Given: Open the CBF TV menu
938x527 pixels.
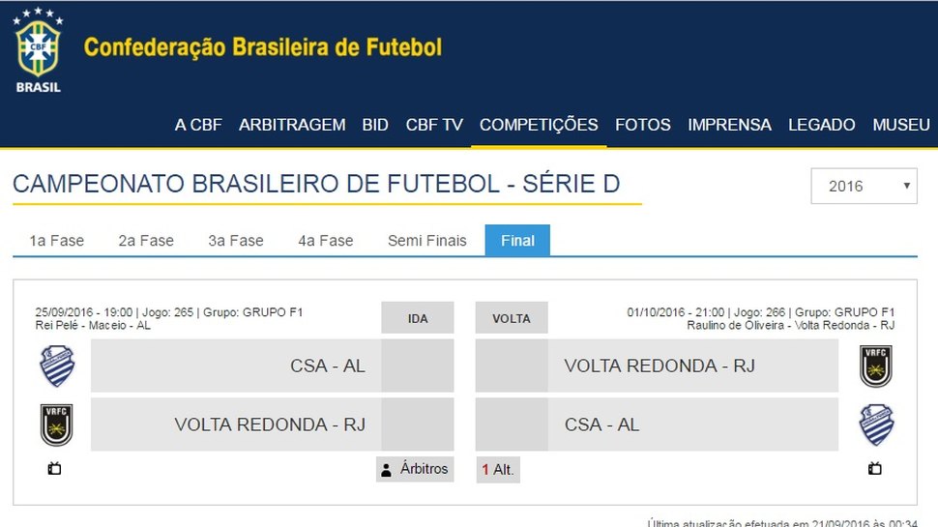Looking at the screenshot, I should pyautogui.click(x=434, y=125).
